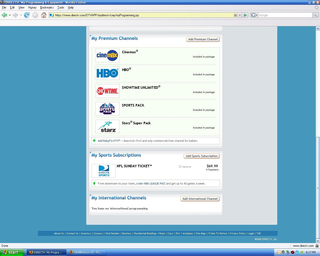Switch to SatelliteGuys.US taskbar window

point(86,252)
